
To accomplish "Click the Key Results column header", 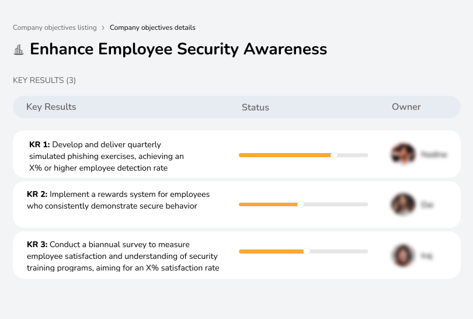I will click(x=51, y=107).
